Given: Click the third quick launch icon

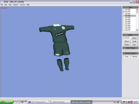Looking at the screenshot, I should [22, 102].
